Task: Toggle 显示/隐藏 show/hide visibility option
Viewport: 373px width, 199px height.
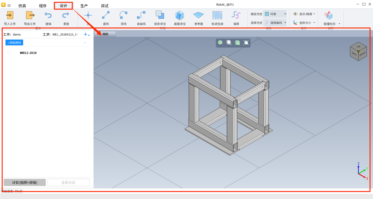Action: [x=304, y=14]
